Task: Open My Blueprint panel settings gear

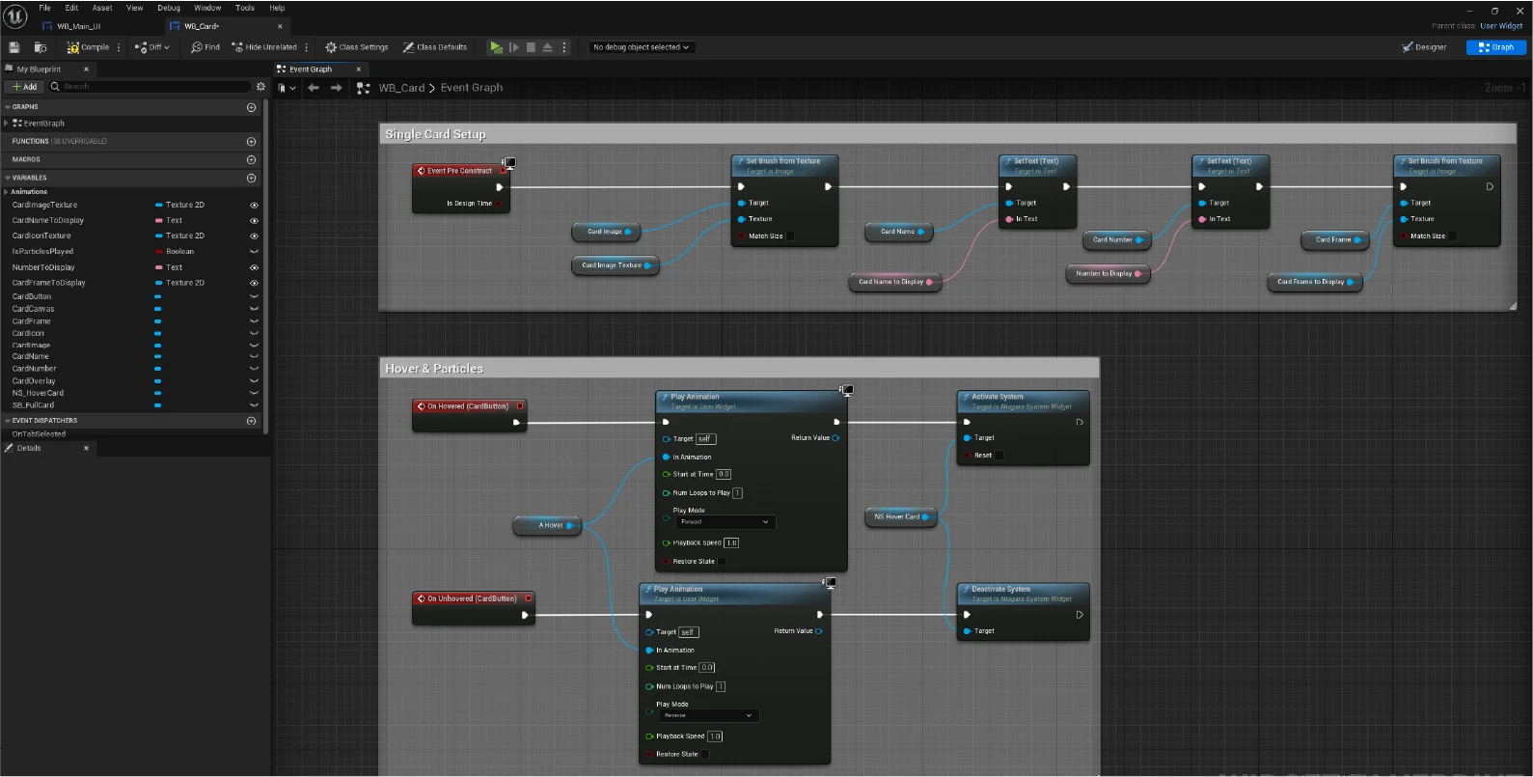Action: tap(260, 87)
